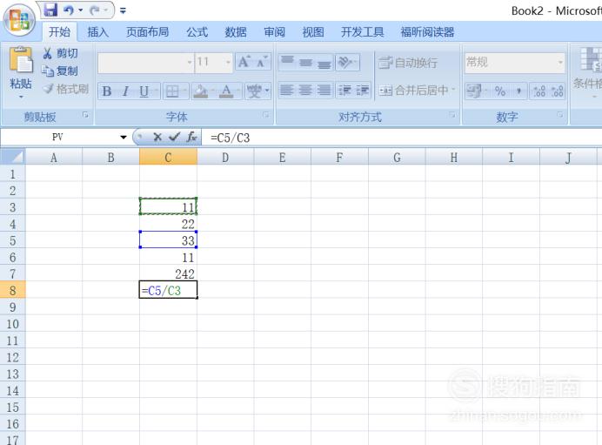This screenshot has height=445, width=602.
Task: Open the 开始 ribbon tab
Action: [59, 32]
